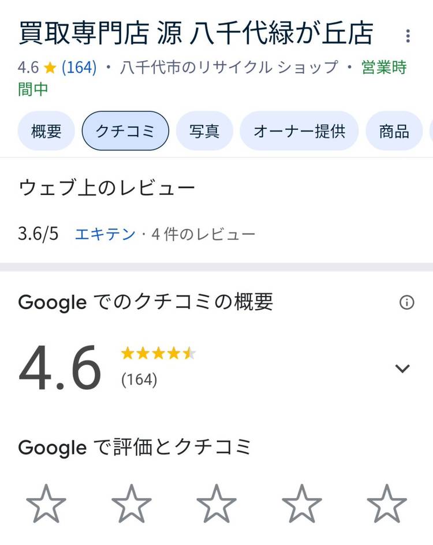Screen dimensions: 433x545
Task: Rate three stars on Google
Action: (x=216, y=503)
